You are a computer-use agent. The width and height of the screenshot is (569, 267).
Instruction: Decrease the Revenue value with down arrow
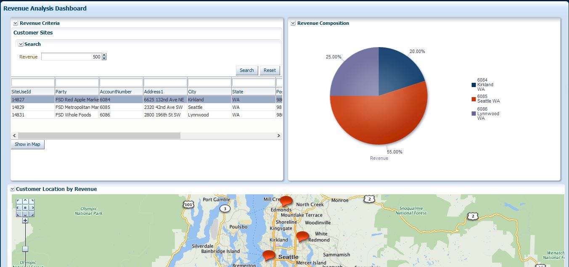(x=104, y=58)
